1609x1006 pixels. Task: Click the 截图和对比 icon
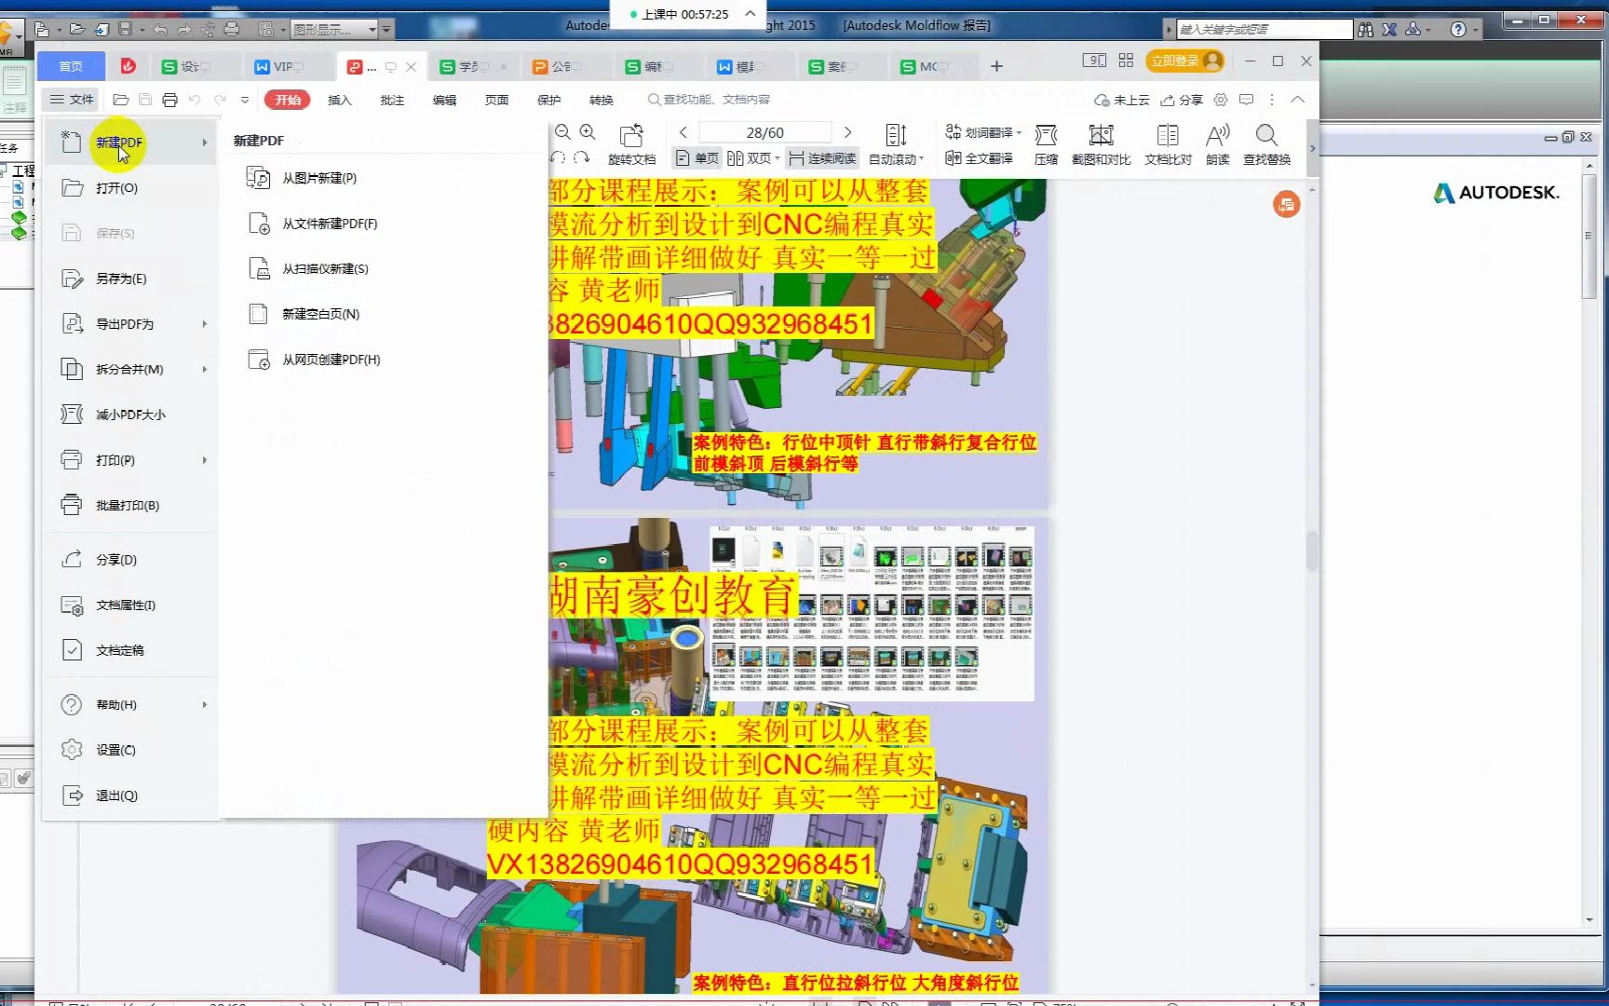(1101, 144)
